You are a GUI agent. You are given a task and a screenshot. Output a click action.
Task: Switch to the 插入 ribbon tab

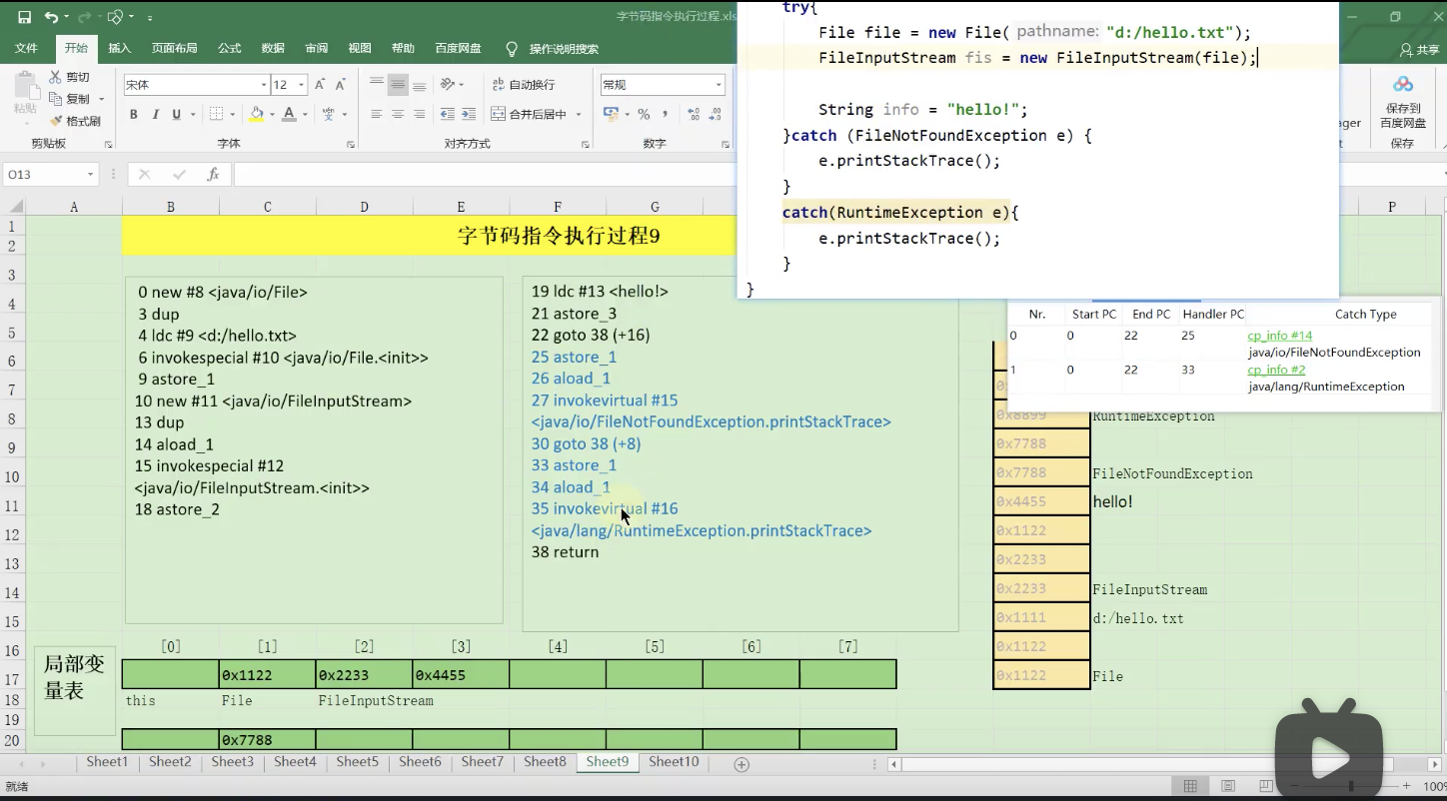click(120, 49)
